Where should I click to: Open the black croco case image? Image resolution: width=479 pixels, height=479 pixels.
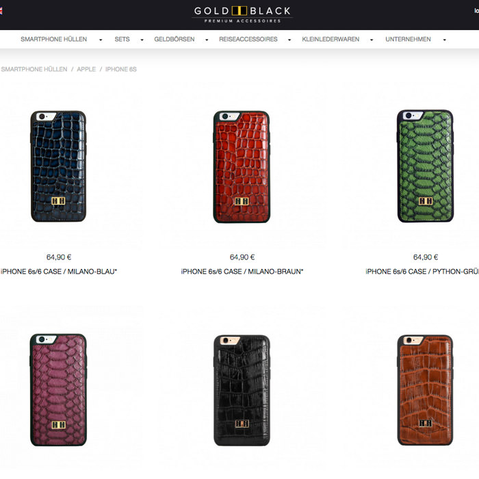pos(242,391)
